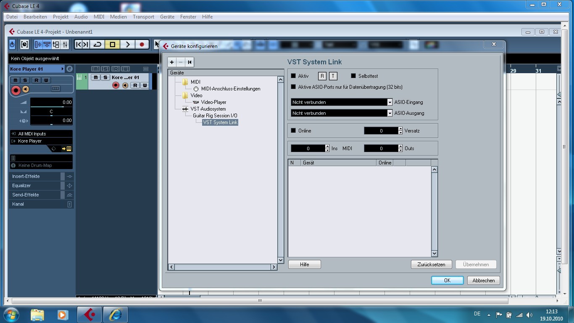This screenshot has height=323, width=574.
Task: Expand the Equalizer inspector section
Action: (x=41, y=185)
